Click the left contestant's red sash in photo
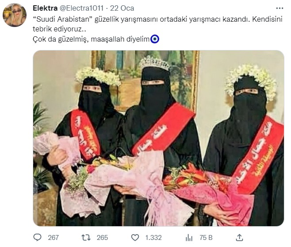This screenshot has width=291, height=247. point(85,135)
